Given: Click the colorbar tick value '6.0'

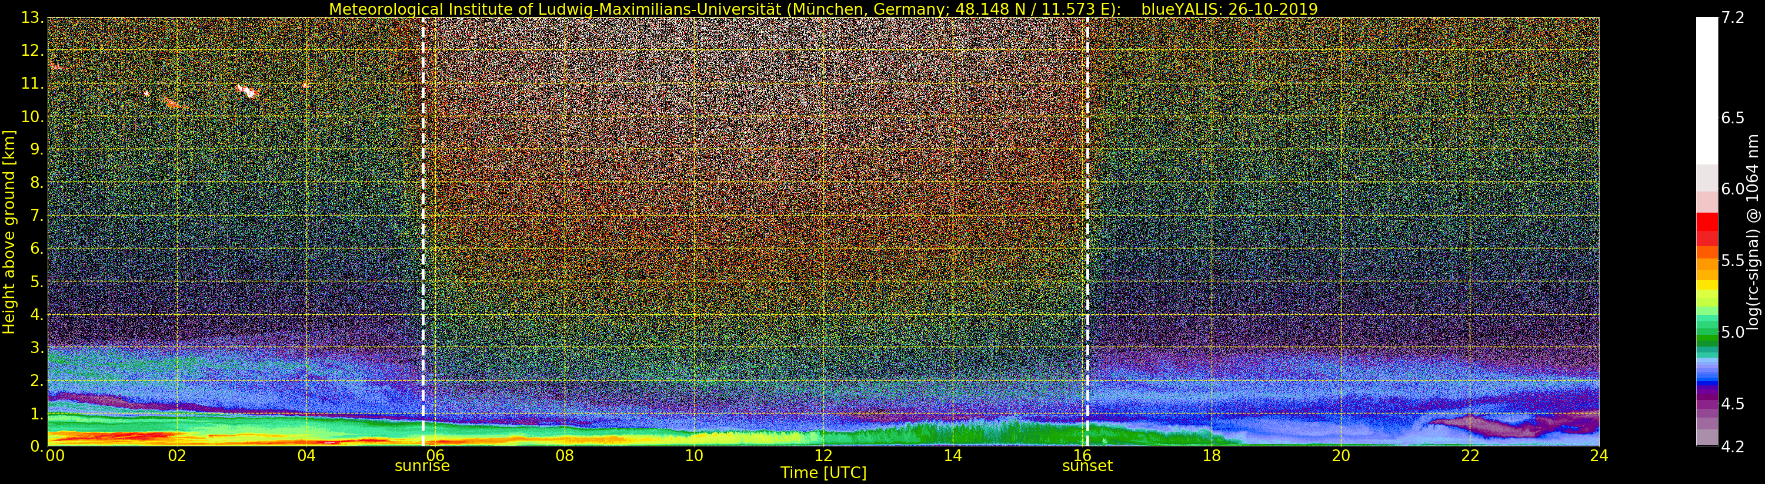Looking at the screenshot, I should click(1733, 189).
